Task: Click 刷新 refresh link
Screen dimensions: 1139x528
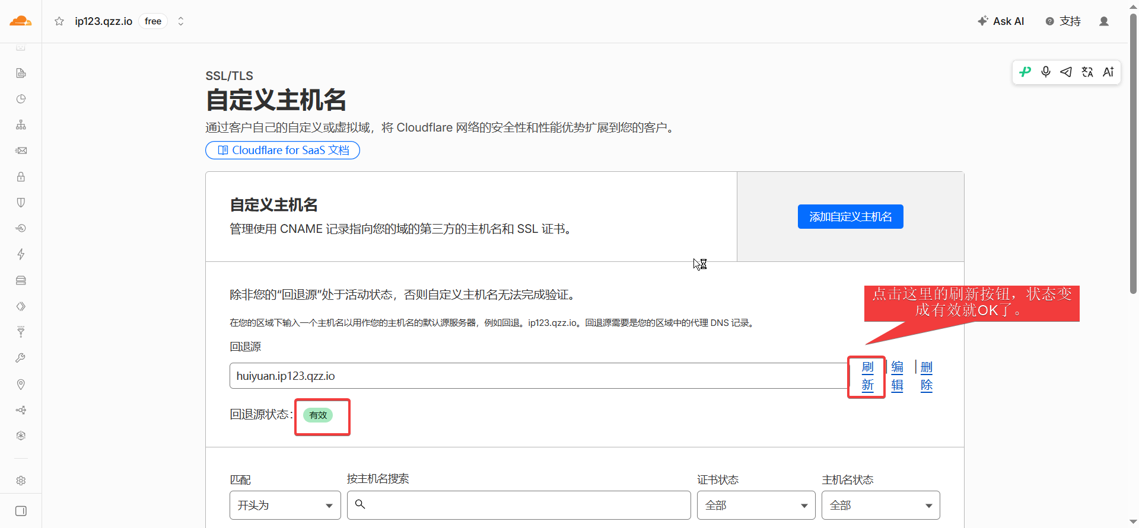Action: tap(867, 376)
